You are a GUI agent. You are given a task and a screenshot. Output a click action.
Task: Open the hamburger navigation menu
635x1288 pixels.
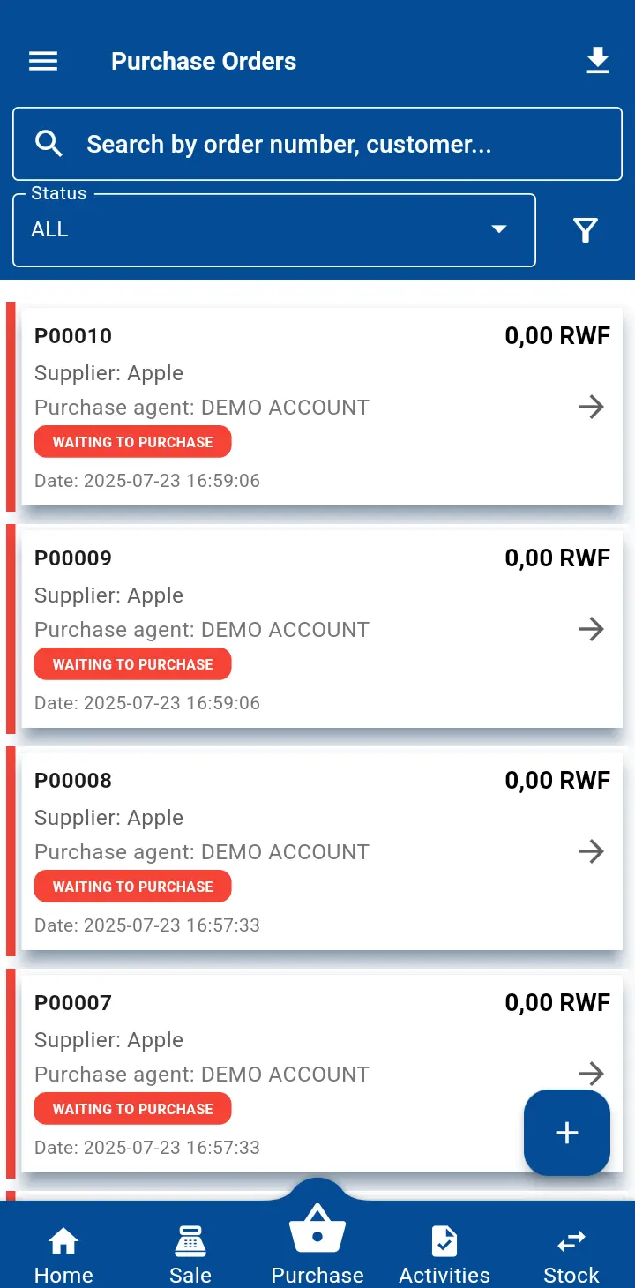click(x=43, y=61)
